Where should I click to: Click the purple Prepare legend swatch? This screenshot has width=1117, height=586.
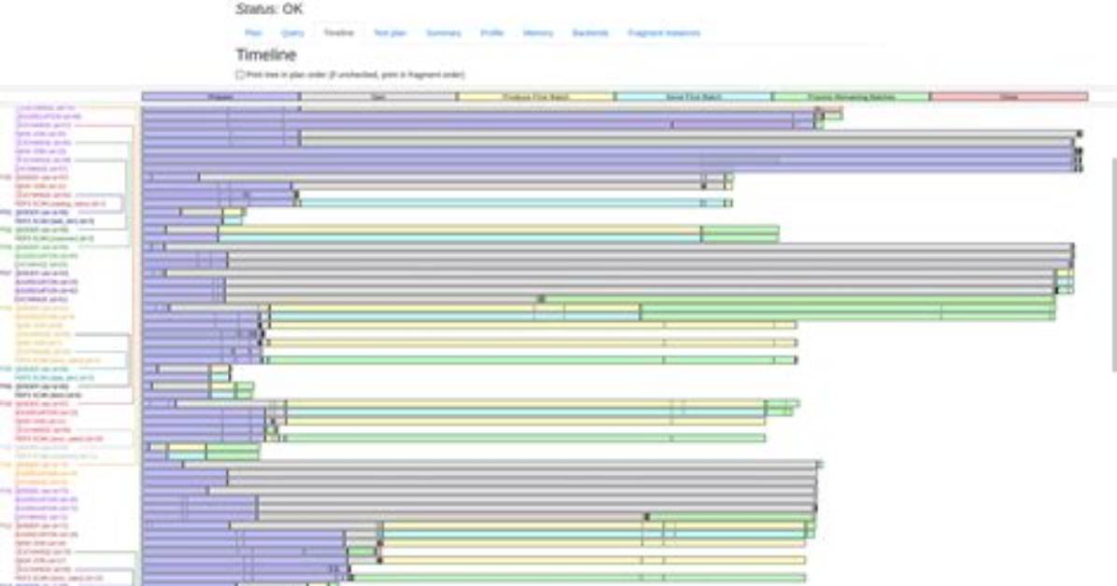pos(220,97)
